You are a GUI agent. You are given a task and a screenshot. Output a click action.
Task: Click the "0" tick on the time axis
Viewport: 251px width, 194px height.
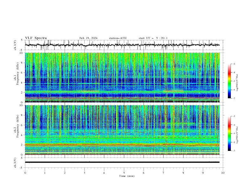(x=25, y=173)
